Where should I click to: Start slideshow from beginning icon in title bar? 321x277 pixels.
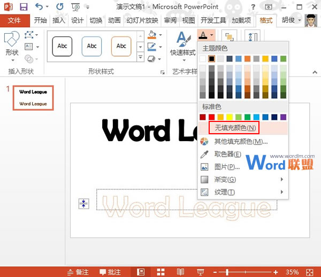pyautogui.click(x=75, y=7)
